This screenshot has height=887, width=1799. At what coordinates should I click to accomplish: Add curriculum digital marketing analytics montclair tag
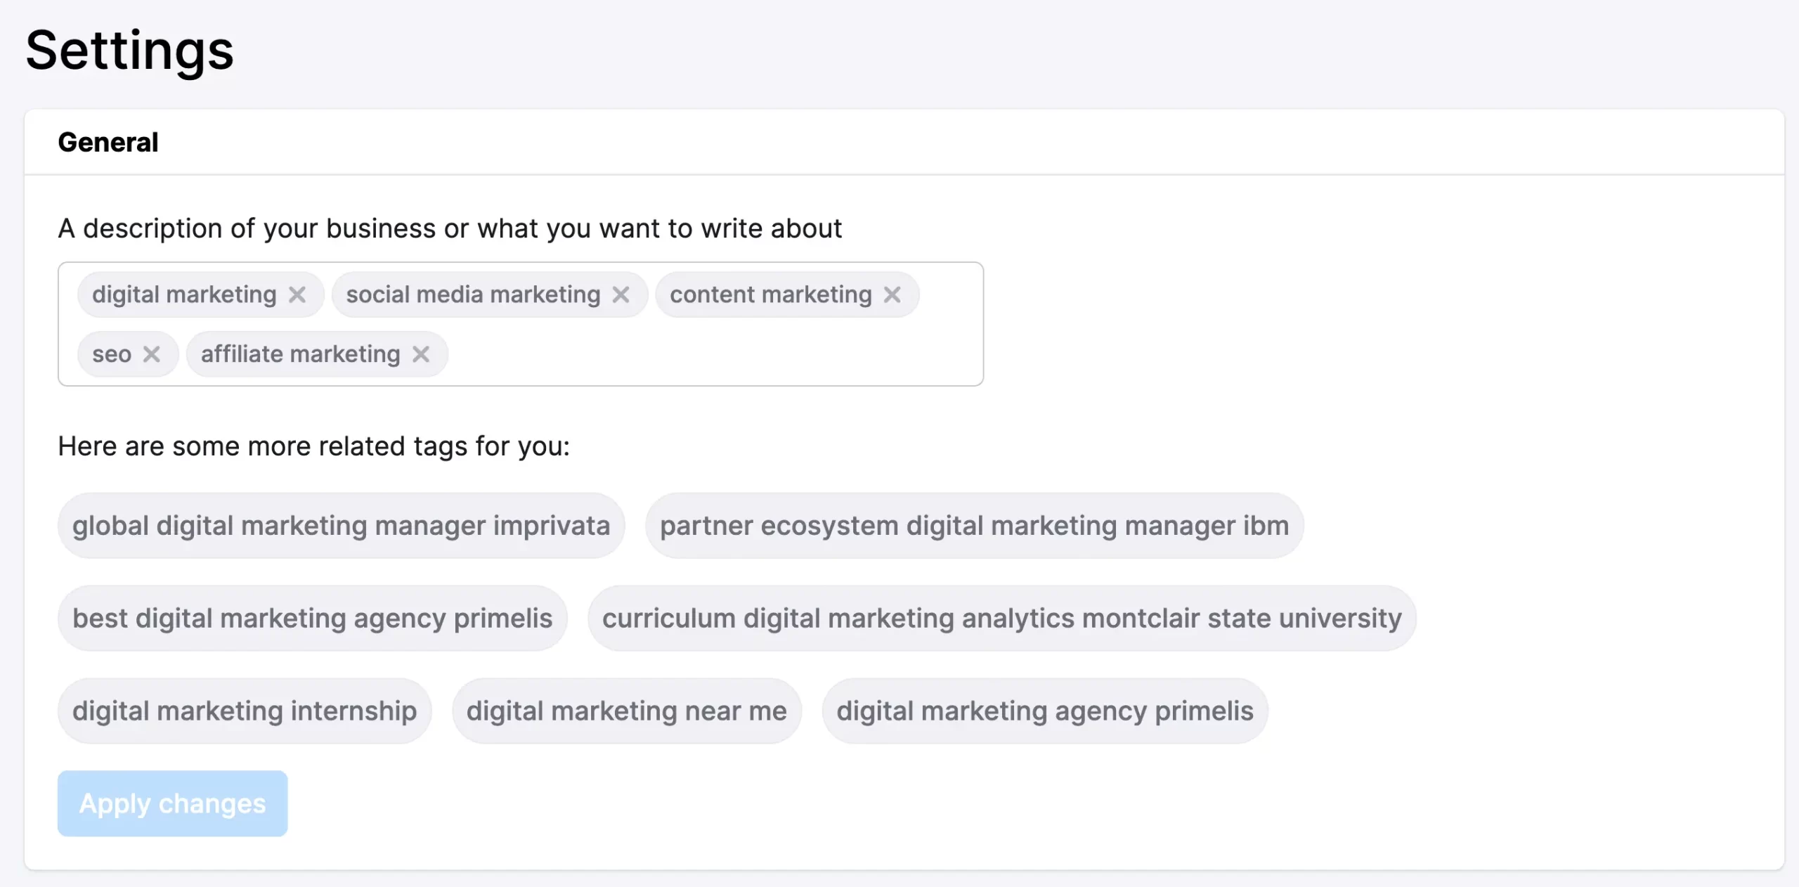click(x=1001, y=619)
